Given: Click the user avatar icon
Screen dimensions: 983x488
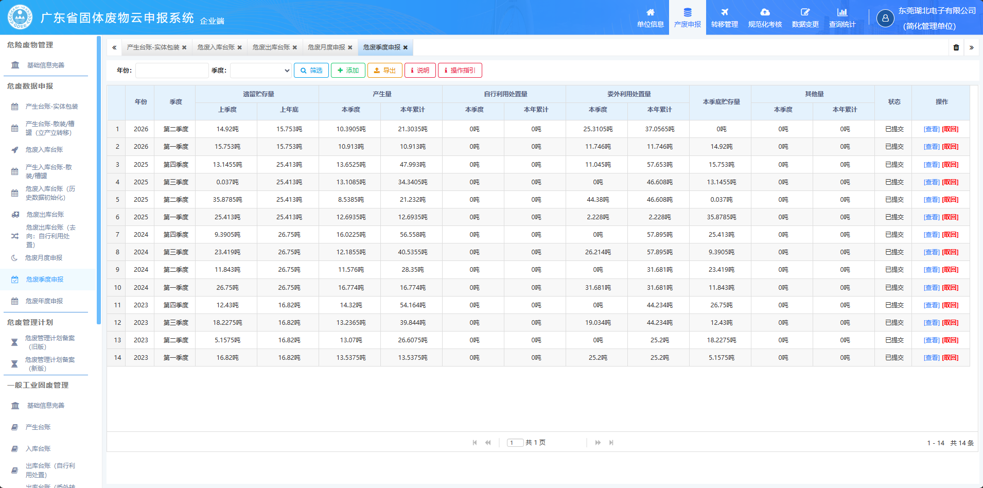Looking at the screenshot, I should pyautogui.click(x=885, y=18).
